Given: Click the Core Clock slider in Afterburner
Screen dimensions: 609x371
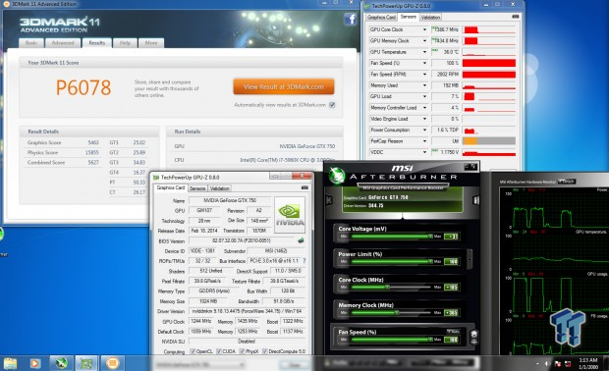Looking at the screenshot, I should point(392,288).
